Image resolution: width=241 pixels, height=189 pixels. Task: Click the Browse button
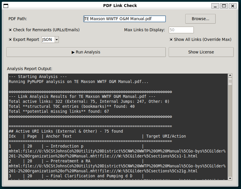pos(200,19)
